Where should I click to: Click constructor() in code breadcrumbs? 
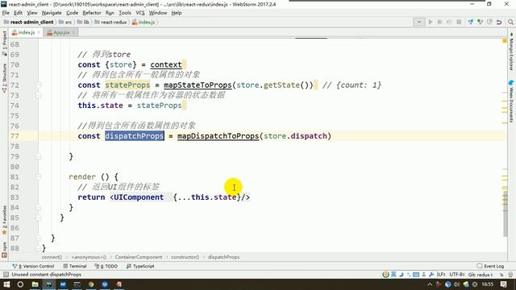pos(185,257)
